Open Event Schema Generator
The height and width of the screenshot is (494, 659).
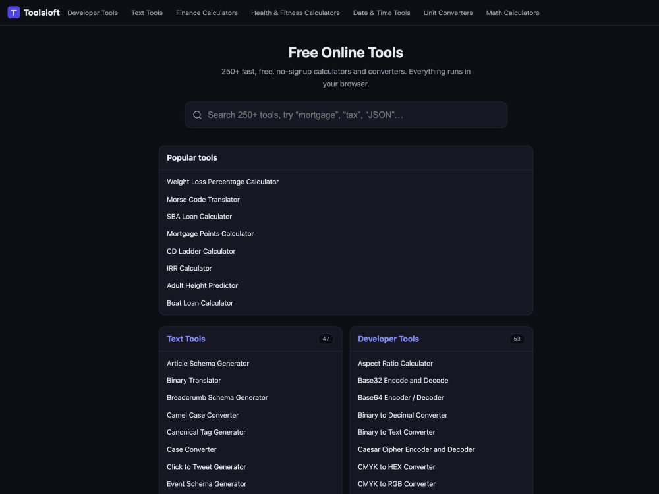[x=206, y=484]
